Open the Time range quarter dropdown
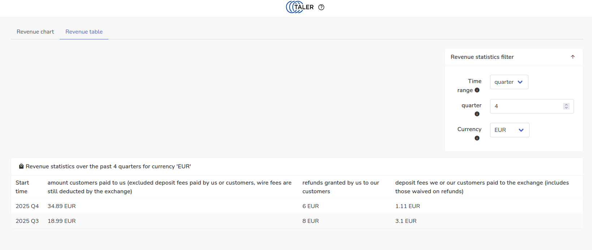Viewport: 592px width, 250px height. [509, 82]
